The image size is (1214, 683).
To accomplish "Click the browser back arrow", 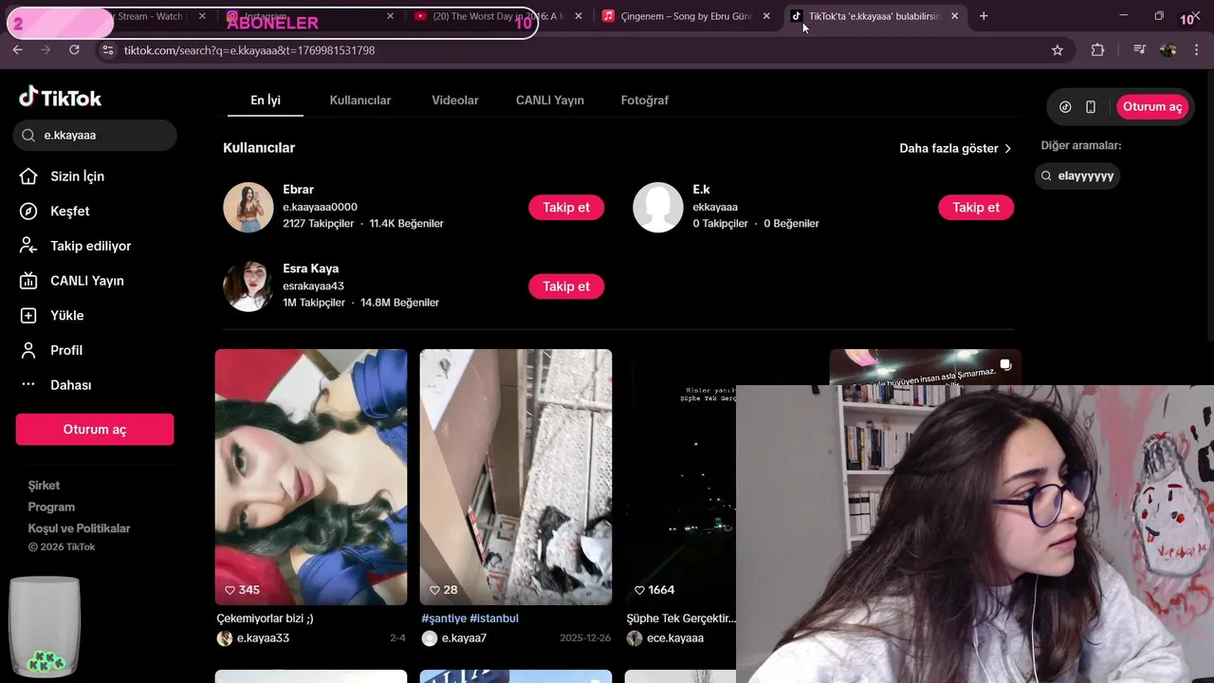I will pyautogui.click(x=17, y=50).
